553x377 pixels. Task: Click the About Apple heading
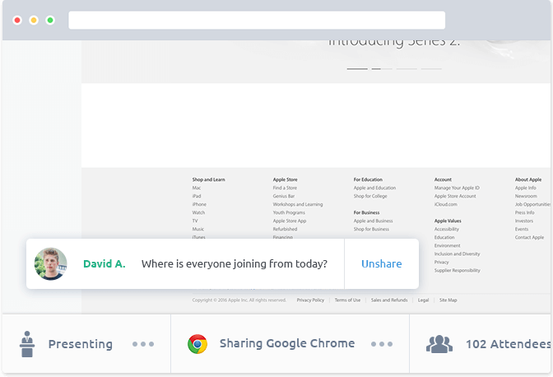click(x=528, y=179)
